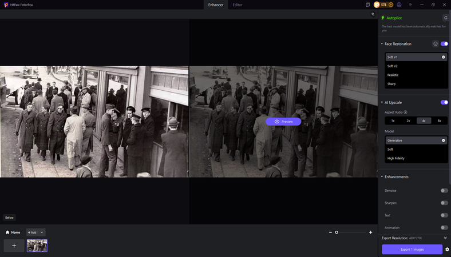Click the original Before image pane
451x257 pixels.
(94, 122)
